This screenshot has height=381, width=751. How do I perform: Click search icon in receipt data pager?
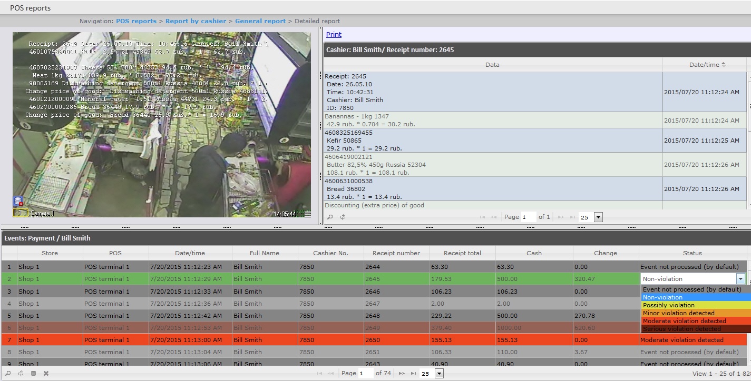[330, 217]
